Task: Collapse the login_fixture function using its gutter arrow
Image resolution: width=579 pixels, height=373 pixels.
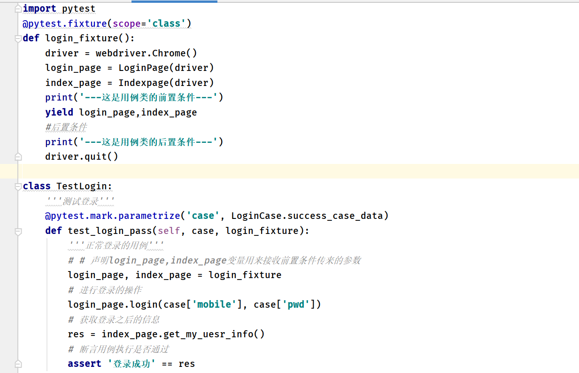Action: 17,38
